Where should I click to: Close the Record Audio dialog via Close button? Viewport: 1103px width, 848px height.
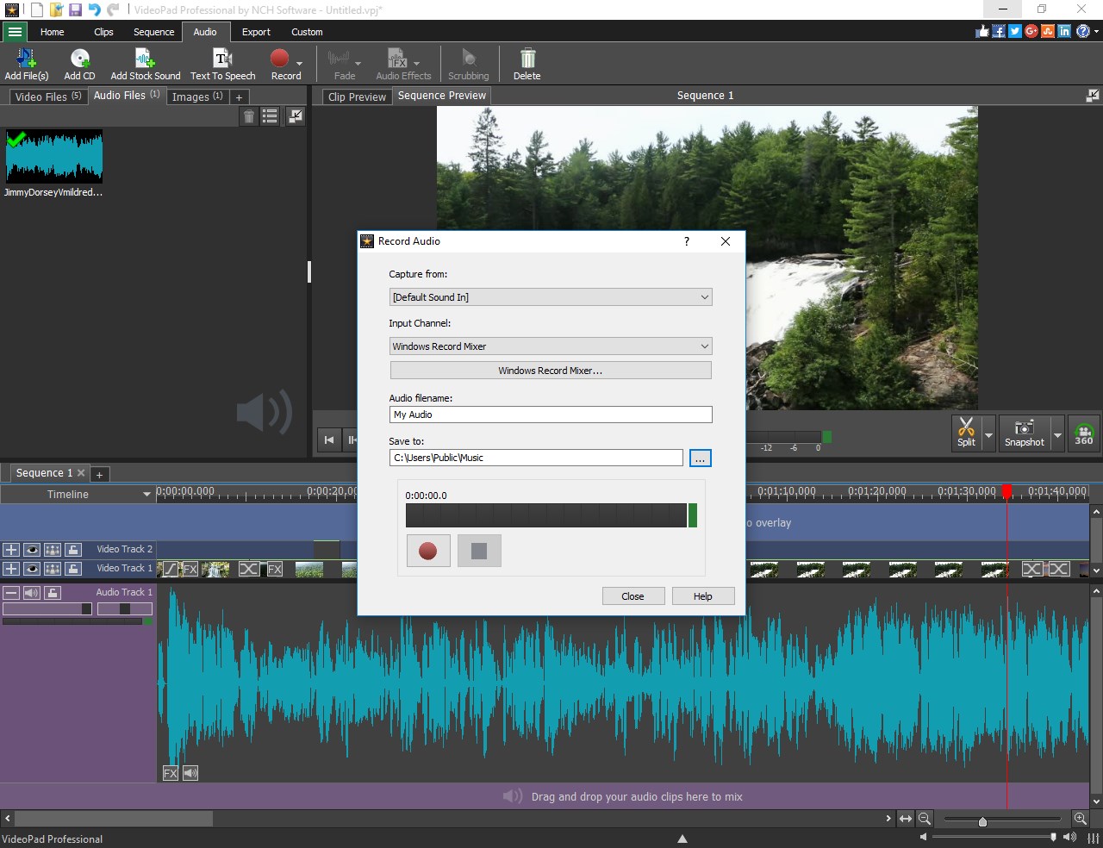[x=633, y=595]
